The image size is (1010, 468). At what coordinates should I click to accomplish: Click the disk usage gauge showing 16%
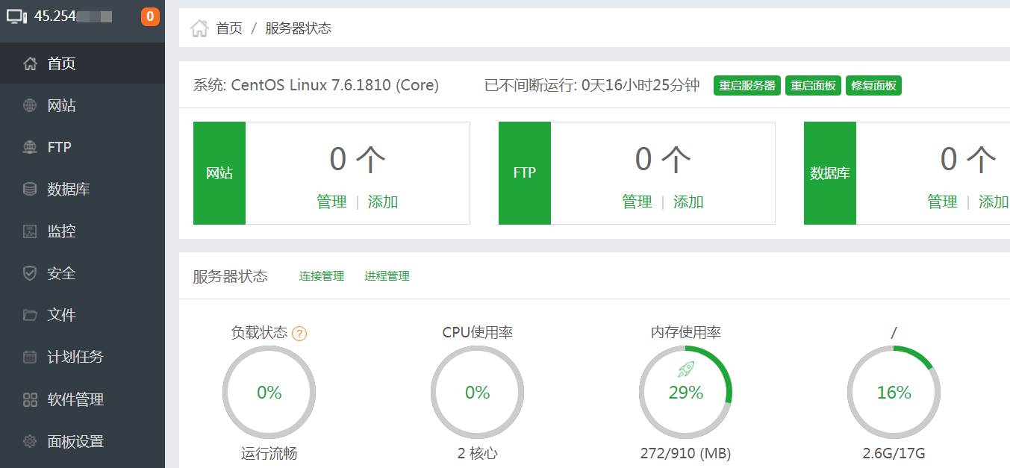pyautogui.click(x=894, y=393)
